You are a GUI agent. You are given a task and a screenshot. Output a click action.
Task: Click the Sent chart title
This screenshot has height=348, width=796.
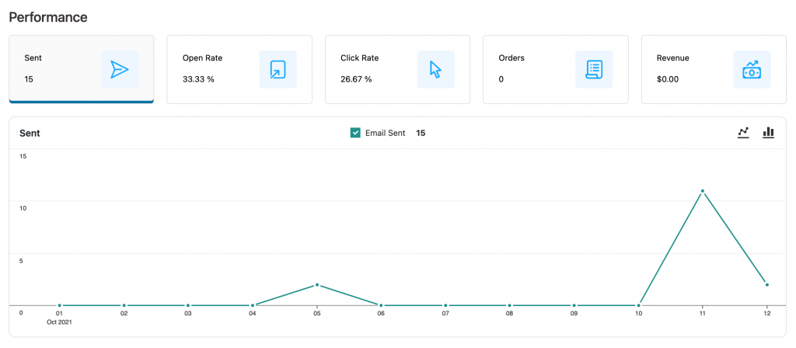[x=30, y=134]
